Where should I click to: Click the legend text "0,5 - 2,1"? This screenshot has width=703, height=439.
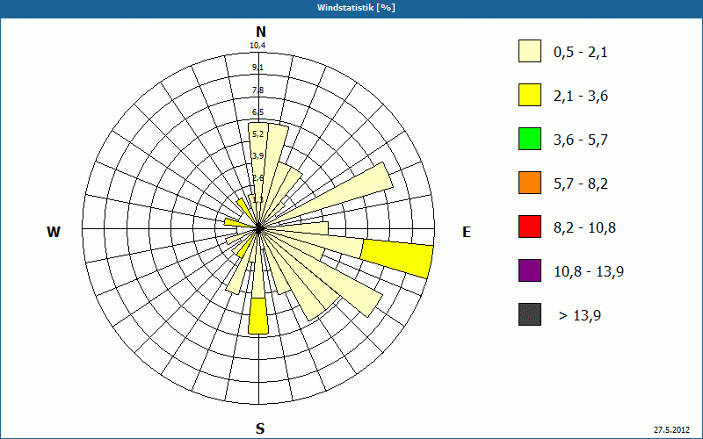coord(581,53)
